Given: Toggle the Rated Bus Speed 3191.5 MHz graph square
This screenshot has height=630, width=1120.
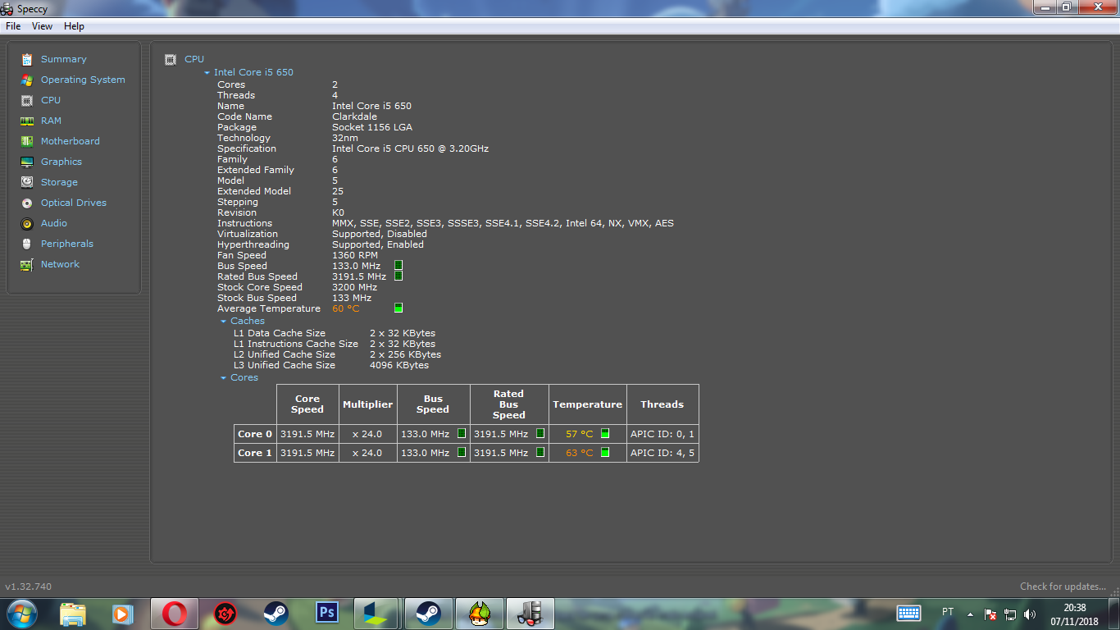Looking at the screenshot, I should [x=398, y=276].
